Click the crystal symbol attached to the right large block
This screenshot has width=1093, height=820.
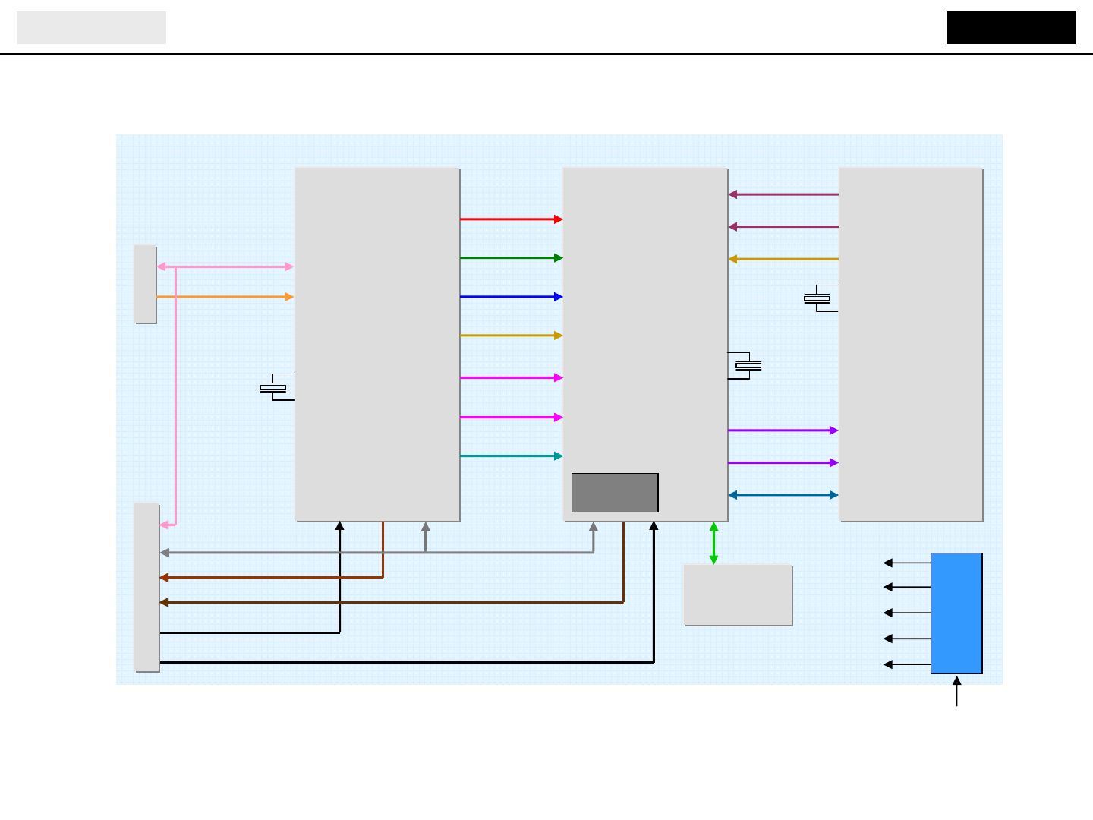821,298
